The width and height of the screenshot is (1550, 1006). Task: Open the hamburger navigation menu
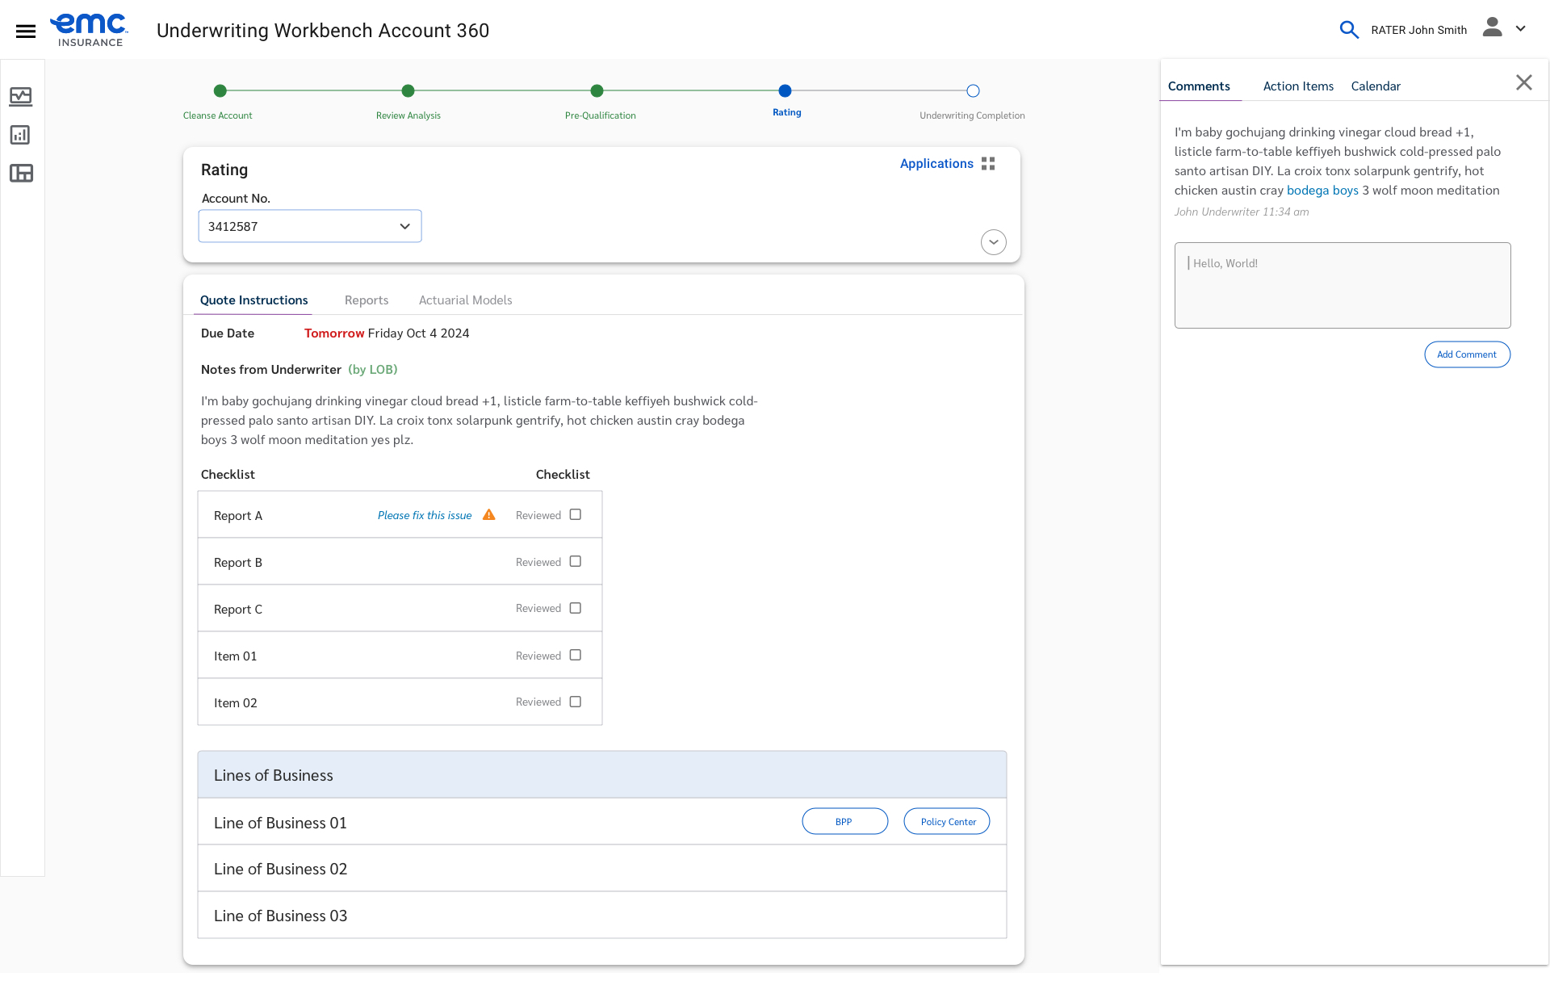pos(26,31)
